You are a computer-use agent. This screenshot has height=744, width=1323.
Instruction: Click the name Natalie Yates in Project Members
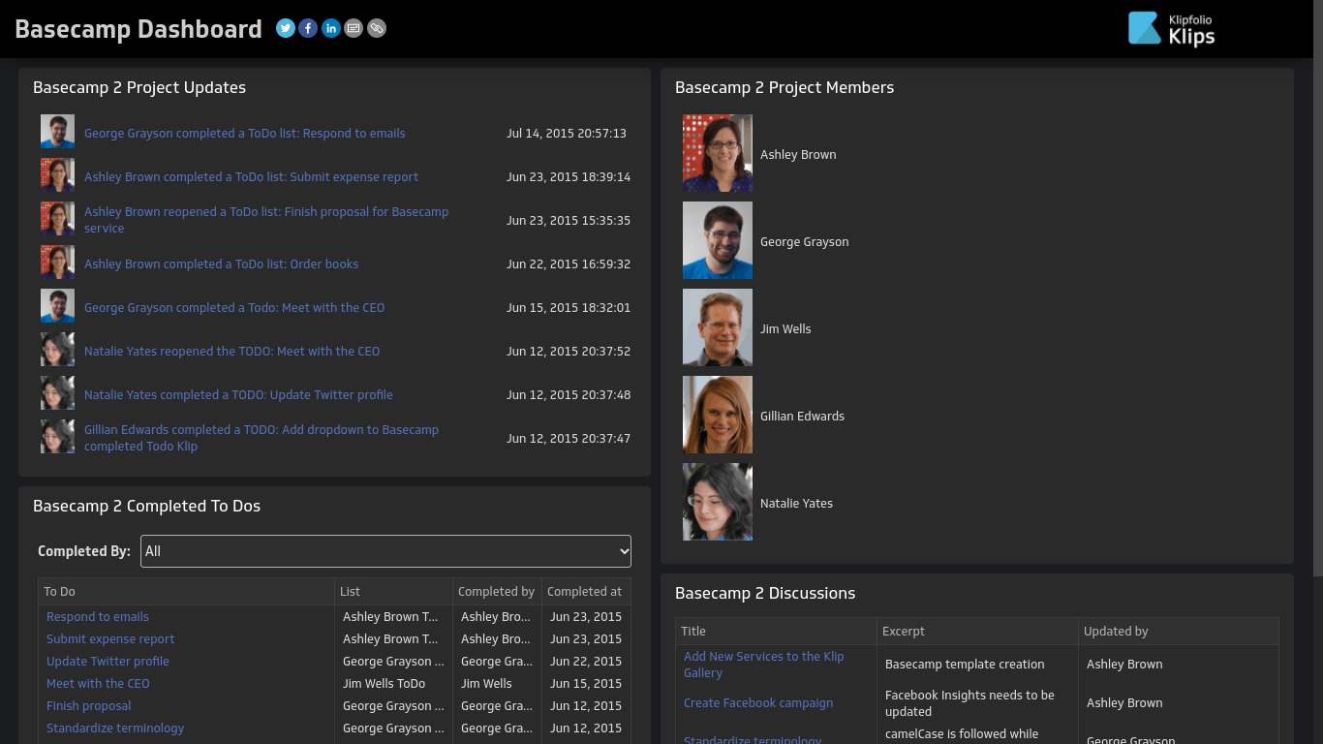pos(796,504)
